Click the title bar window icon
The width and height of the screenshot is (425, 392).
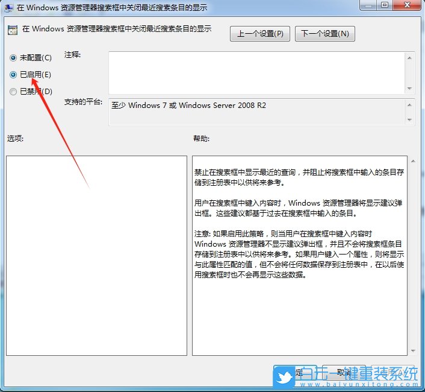coord(8,7)
